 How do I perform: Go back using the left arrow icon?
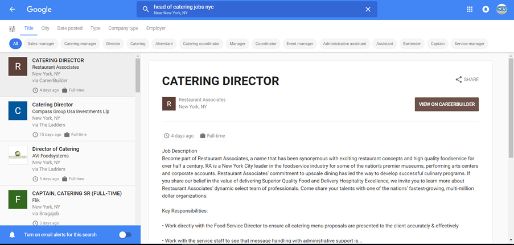click(x=12, y=10)
